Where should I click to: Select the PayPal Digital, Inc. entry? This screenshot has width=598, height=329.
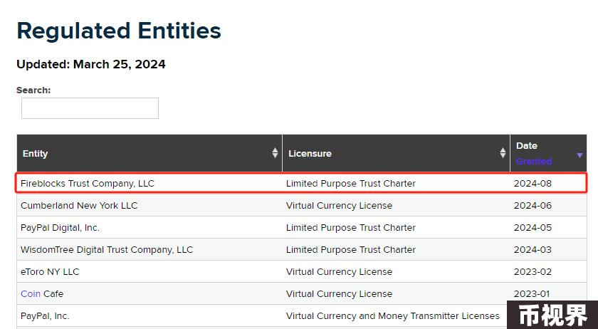pyautogui.click(x=61, y=227)
